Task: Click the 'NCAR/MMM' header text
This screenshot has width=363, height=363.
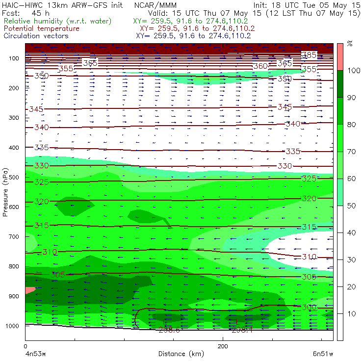Action: [x=156, y=5]
